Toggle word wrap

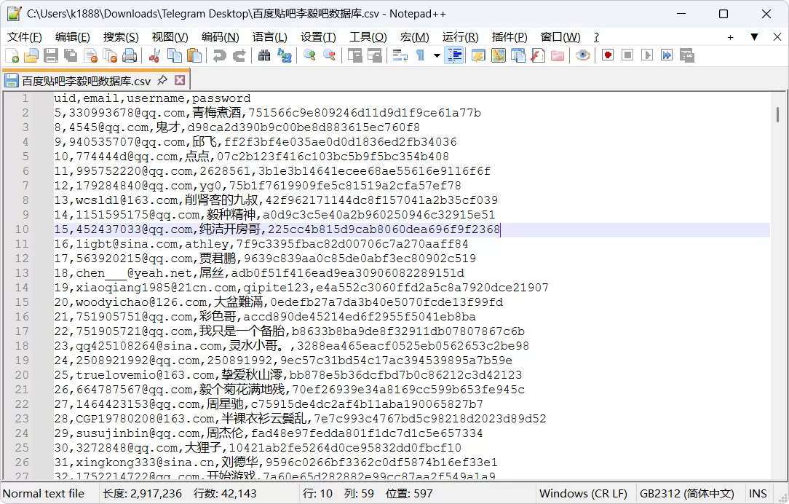pos(399,55)
